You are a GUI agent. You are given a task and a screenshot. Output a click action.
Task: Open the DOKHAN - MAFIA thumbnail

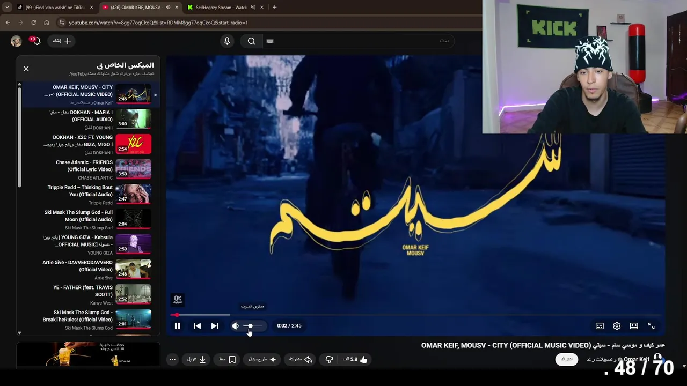(x=133, y=119)
